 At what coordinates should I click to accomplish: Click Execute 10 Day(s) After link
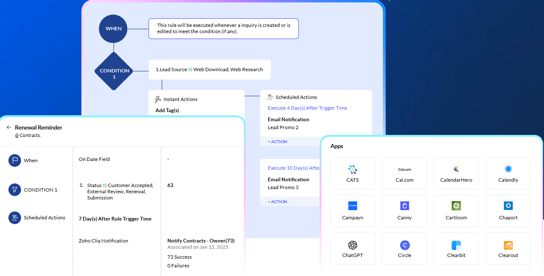tap(294, 168)
